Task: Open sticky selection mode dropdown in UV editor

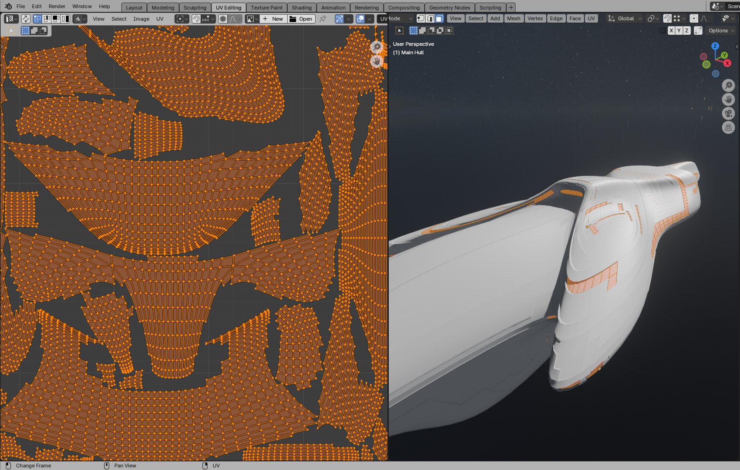Action: [x=80, y=19]
